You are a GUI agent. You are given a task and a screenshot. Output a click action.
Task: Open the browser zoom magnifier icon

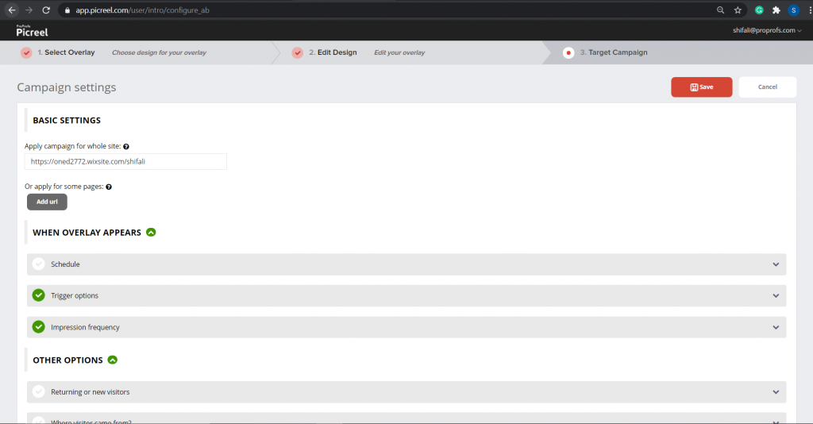coord(720,10)
